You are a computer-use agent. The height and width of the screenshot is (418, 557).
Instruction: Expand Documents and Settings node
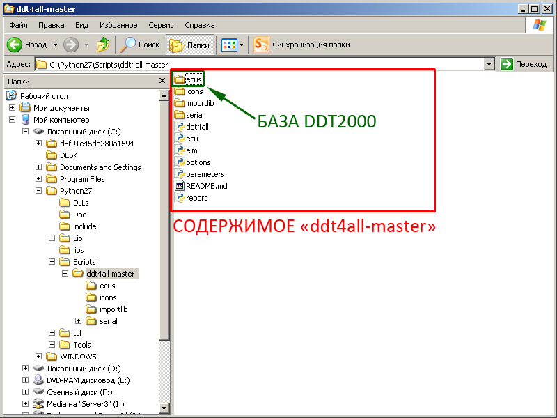pyautogui.click(x=38, y=167)
